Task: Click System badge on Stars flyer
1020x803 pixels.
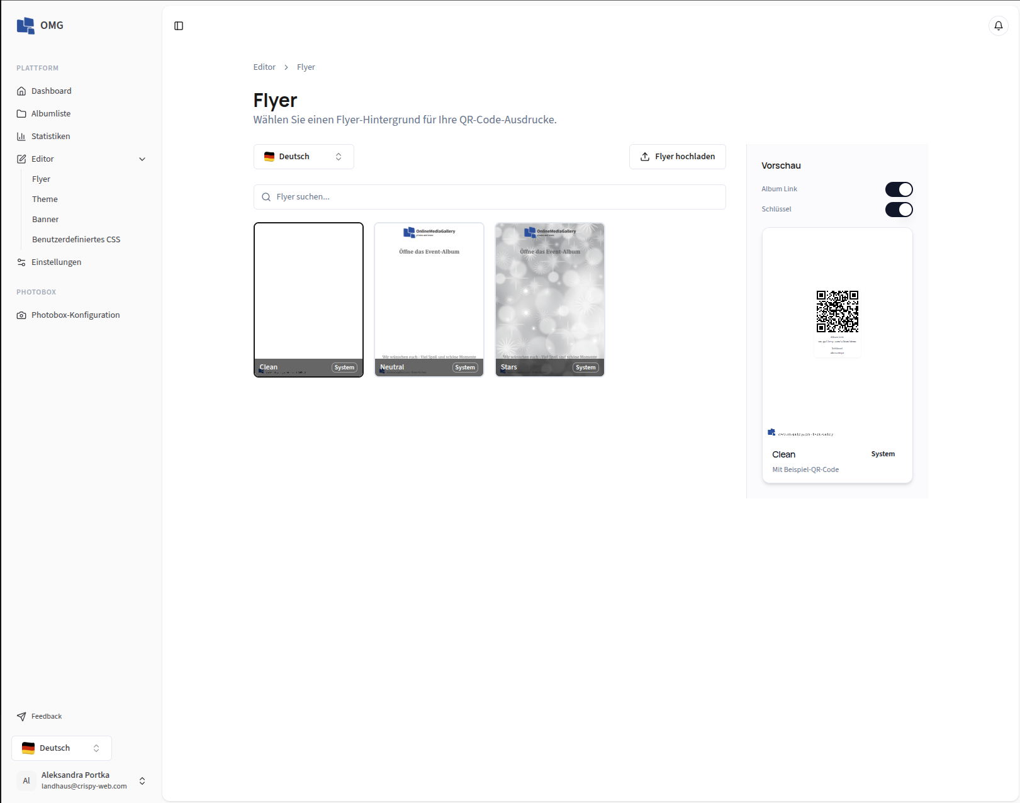Action: click(586, 368)
